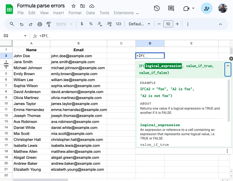233x181 pixels.
Task: Open the Tools menu
Action: point(104,13)
